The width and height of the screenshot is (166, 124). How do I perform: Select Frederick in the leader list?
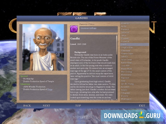[134, 42]
